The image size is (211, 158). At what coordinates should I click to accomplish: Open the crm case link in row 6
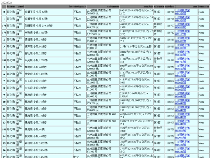[x=182, y=74]
